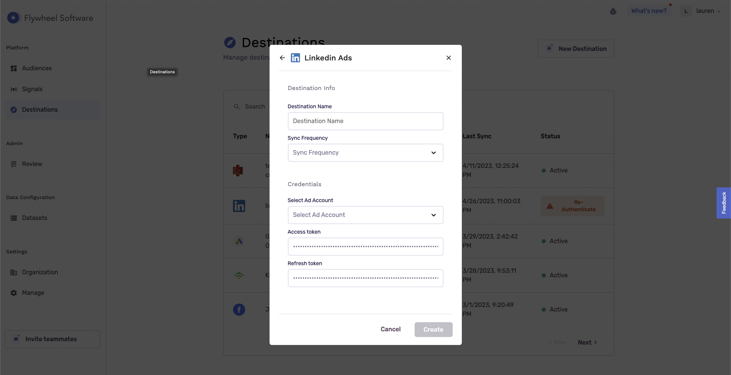Click the Facebook icon in table
The height and width of the screenshot is (375, 731).
[239, 310]
